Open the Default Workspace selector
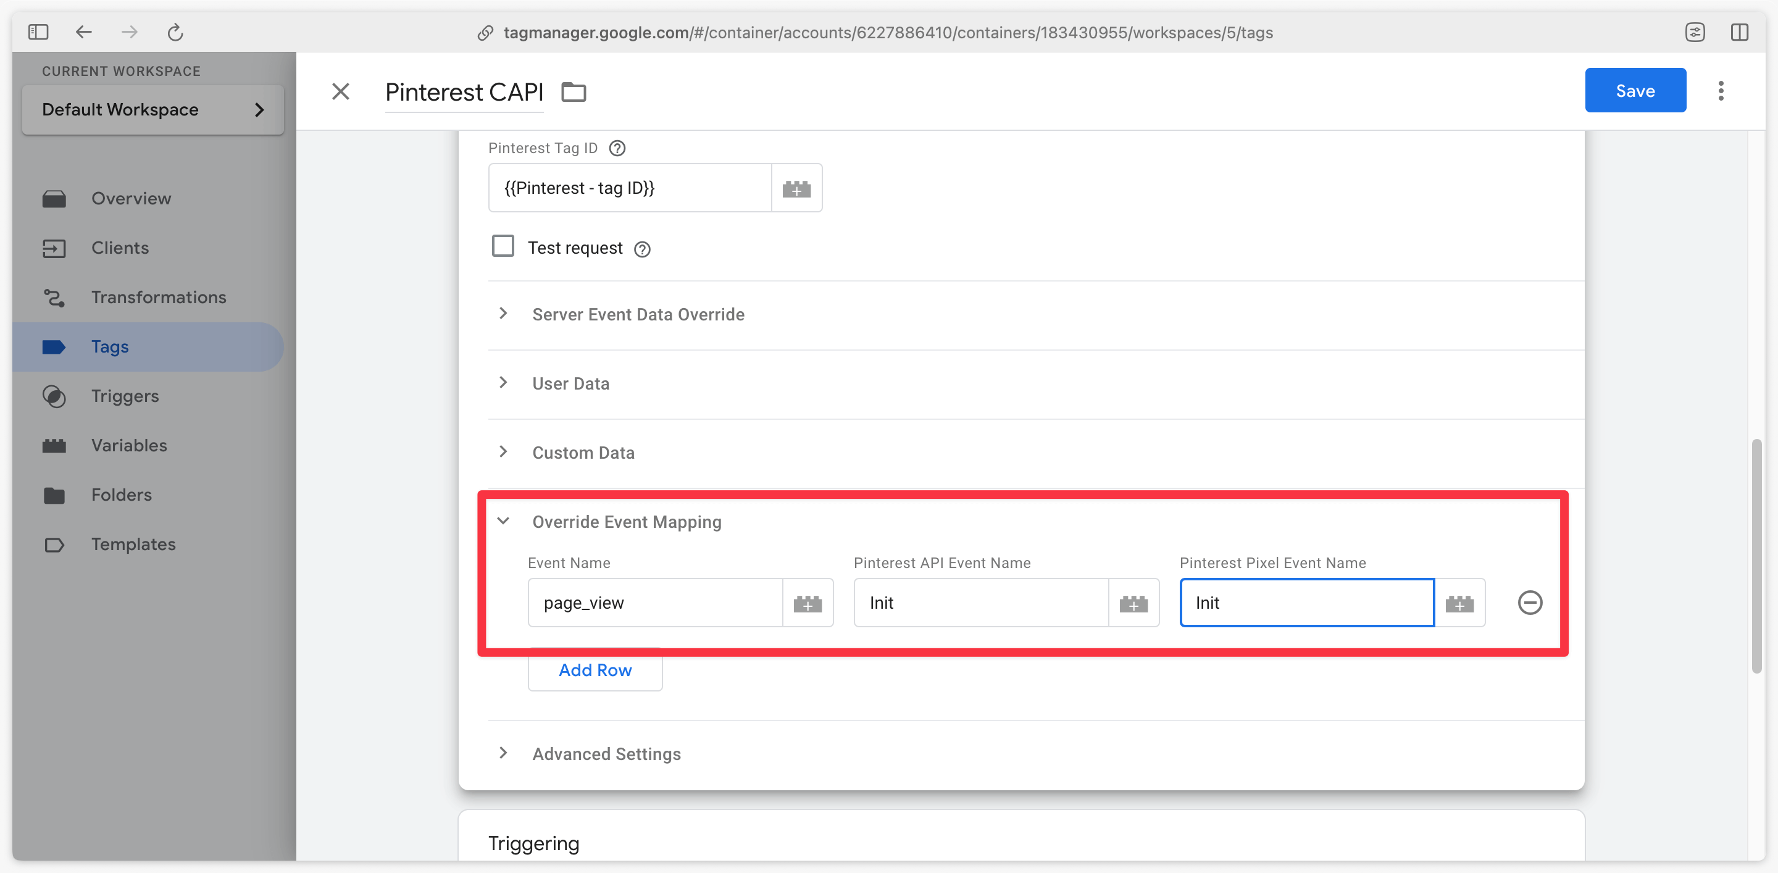Viewport: 1778px width, 873px height. point(152,110)
